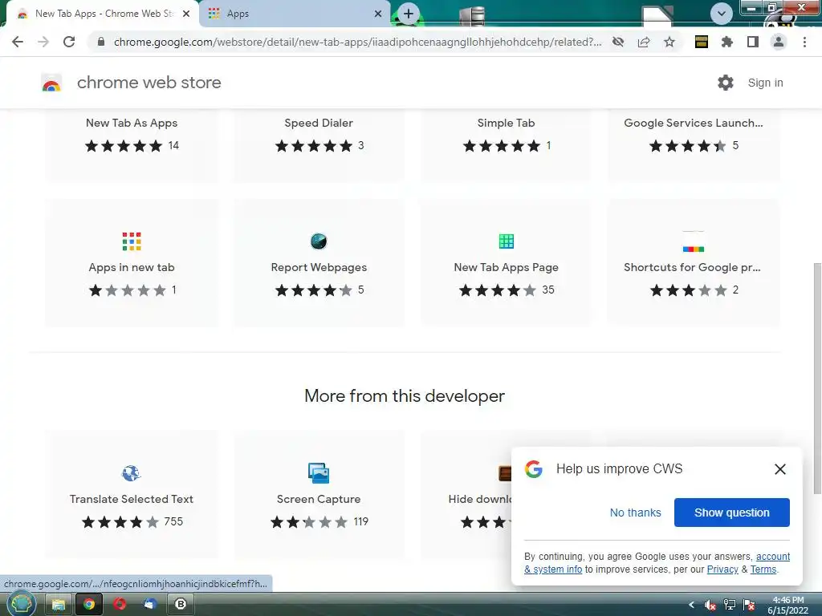The width and height of the screenshot is (822, 616).
Task: Open the Hide downloads extension card
Action: tap(466, 493)
